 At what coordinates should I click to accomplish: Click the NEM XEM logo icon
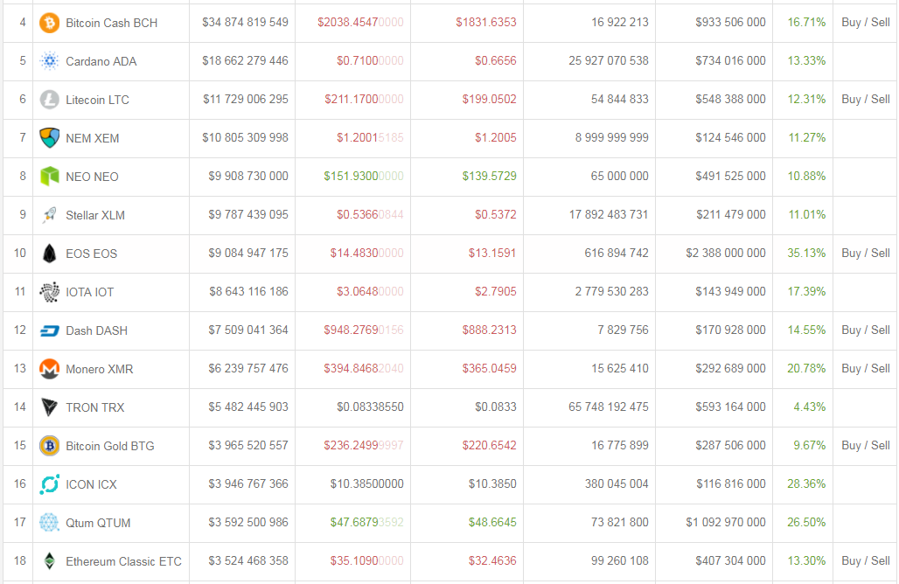tap(50, 138)
